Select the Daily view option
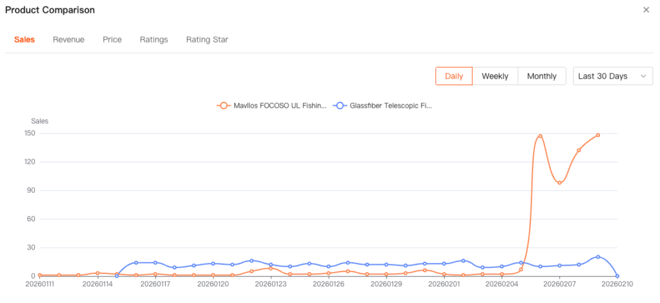The width and height of the screenshot is (660, 303). coord(454,76)
